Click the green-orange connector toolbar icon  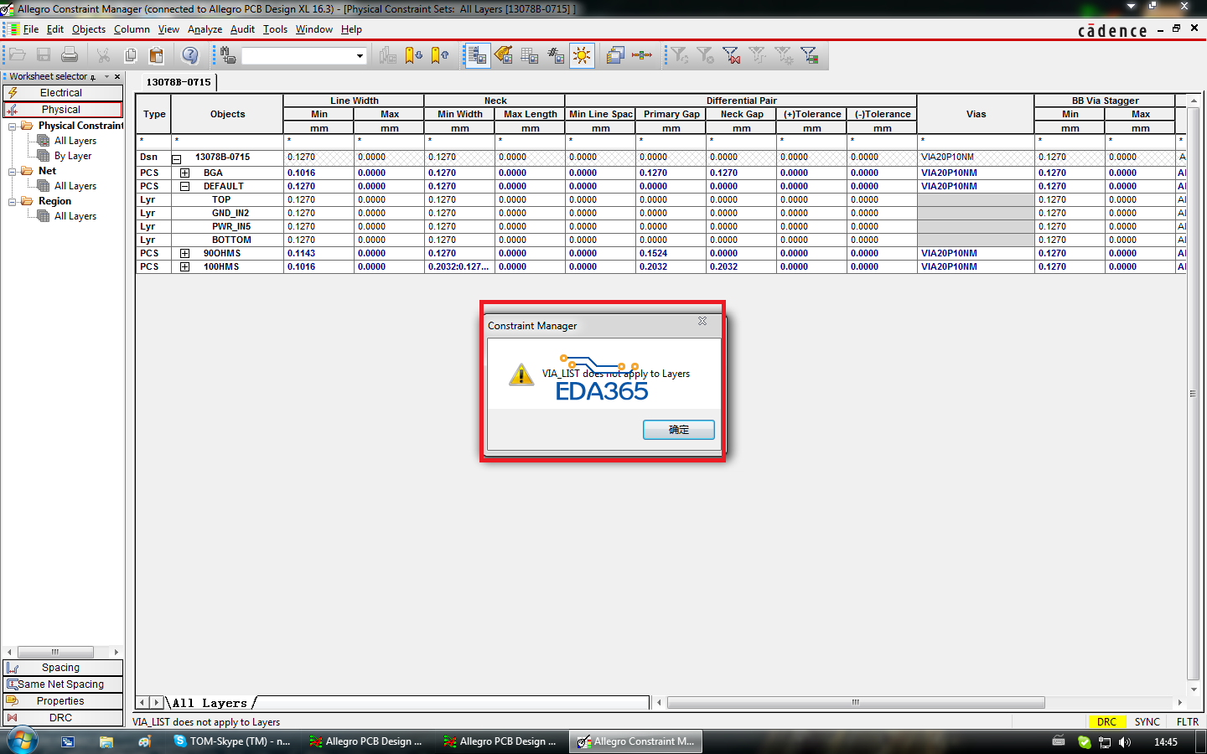click(x=642, y=55)
